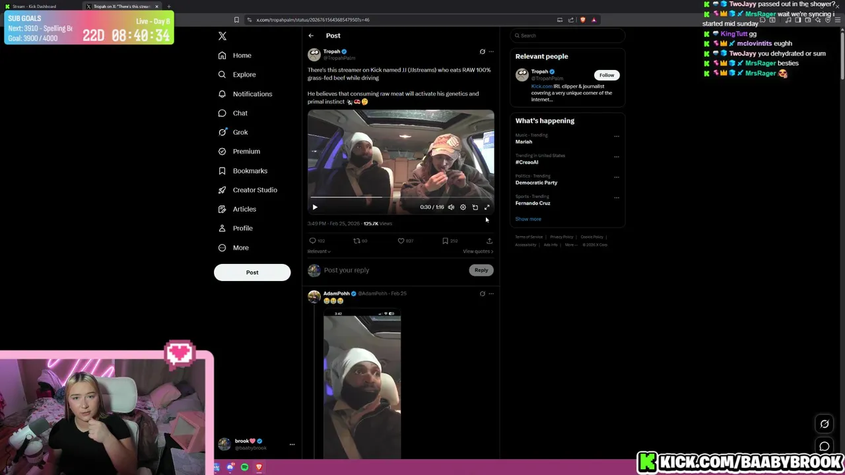This screenshot has height=475, width=845.
Task: Open the Brave shields lion icon
Action: pyautogui.click(x=582, y=20)
